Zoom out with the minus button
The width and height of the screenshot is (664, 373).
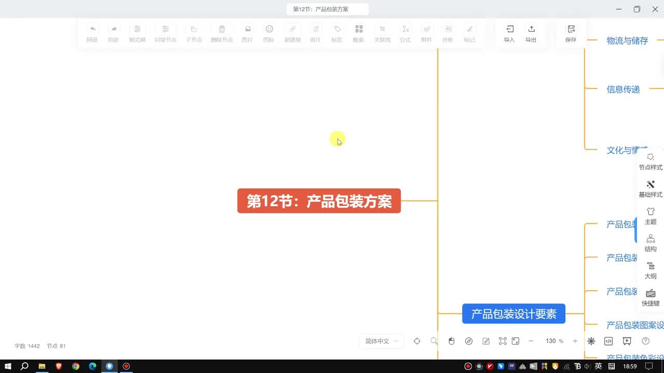[x=531, y=341]
